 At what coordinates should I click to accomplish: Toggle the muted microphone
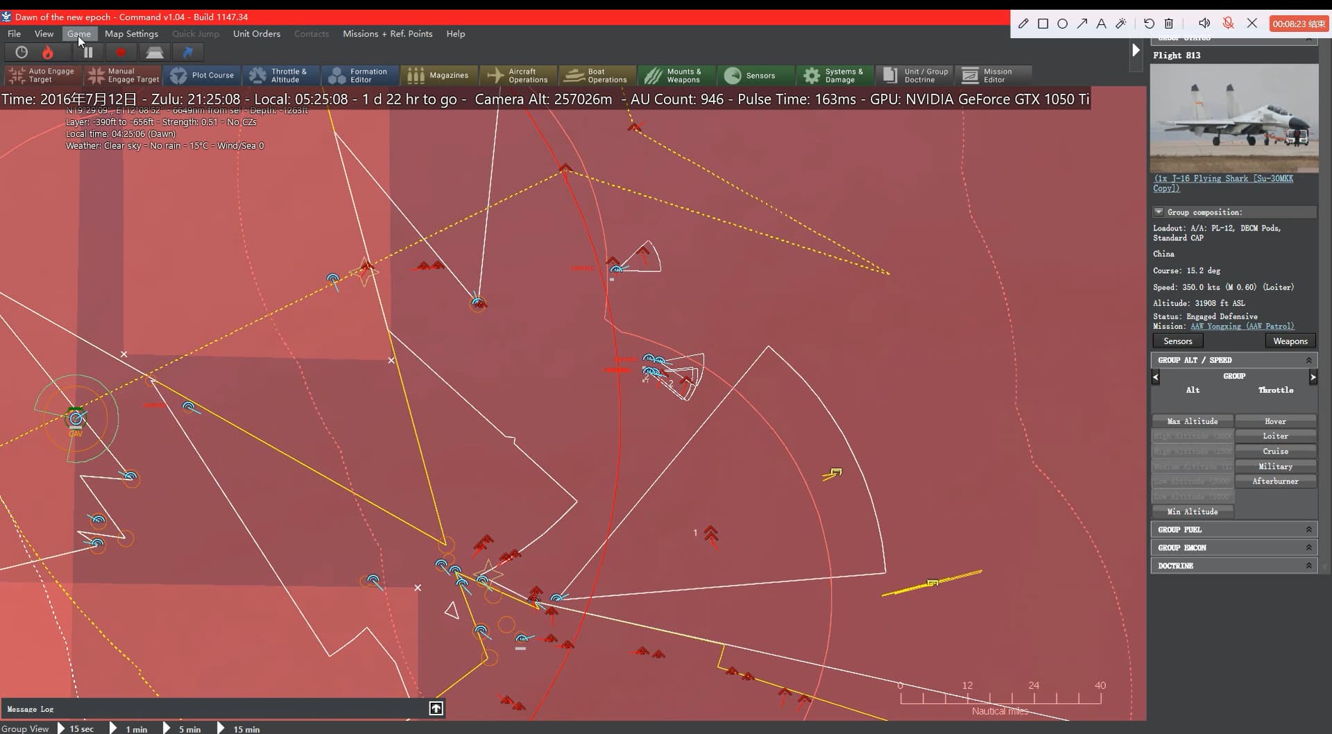coord(1228,24)
